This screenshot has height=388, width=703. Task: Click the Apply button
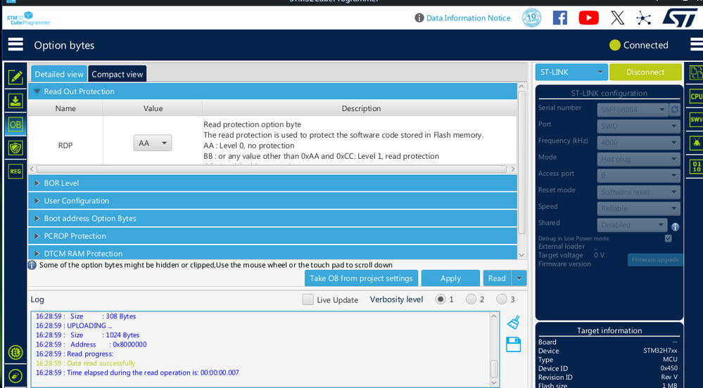tap(450, 278)
